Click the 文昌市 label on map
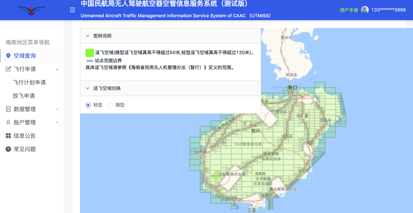 (x=325, y=120)
